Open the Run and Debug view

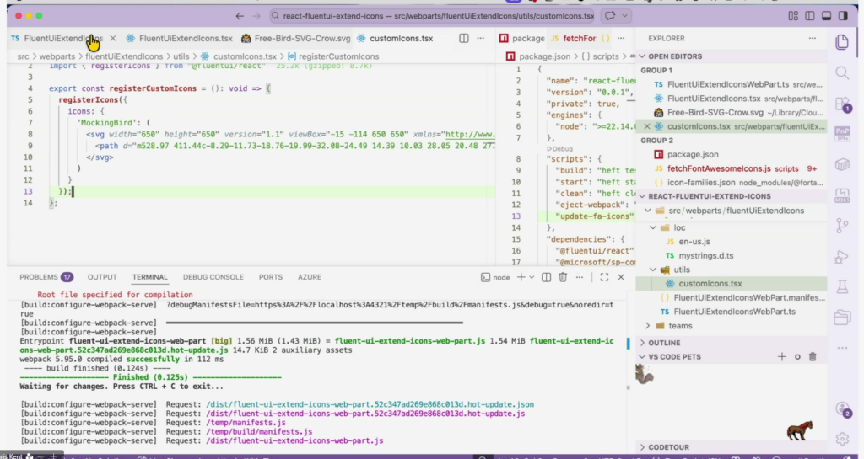point(841,257)
